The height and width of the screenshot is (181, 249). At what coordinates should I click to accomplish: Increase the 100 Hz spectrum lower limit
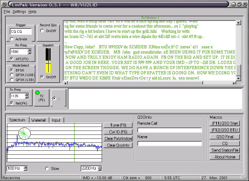click(25, 167)
